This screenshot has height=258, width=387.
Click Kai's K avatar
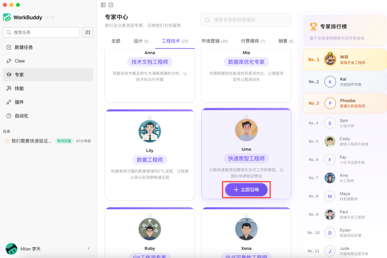click(330, 82)
